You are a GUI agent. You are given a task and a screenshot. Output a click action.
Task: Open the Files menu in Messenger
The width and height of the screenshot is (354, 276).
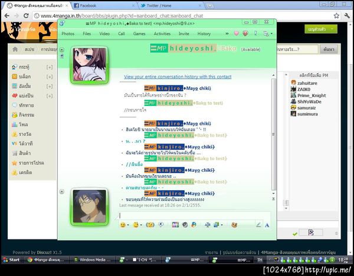[x=87, y=34]
